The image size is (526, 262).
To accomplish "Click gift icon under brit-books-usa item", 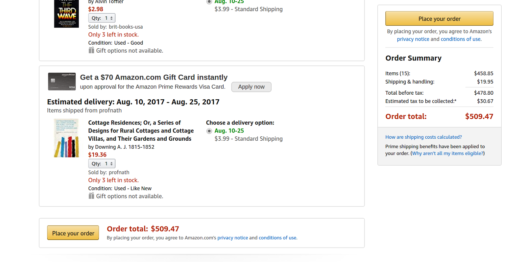I will 91,50.
